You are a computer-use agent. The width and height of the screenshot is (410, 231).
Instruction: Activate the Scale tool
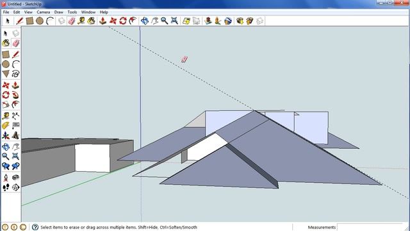[x=6, y=105]
